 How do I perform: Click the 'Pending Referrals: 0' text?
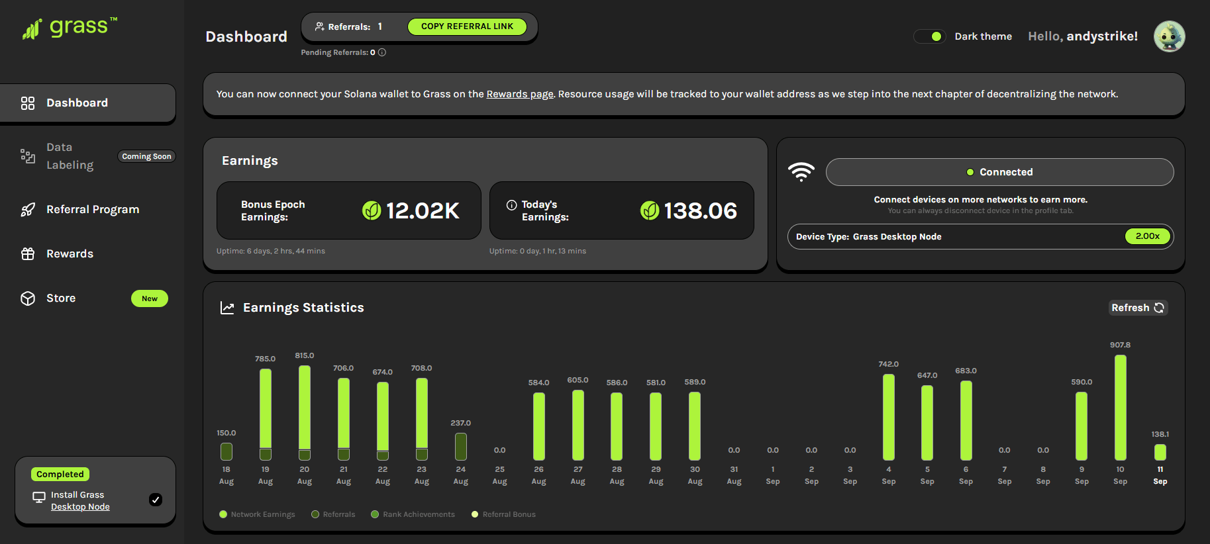click(338, 52)
